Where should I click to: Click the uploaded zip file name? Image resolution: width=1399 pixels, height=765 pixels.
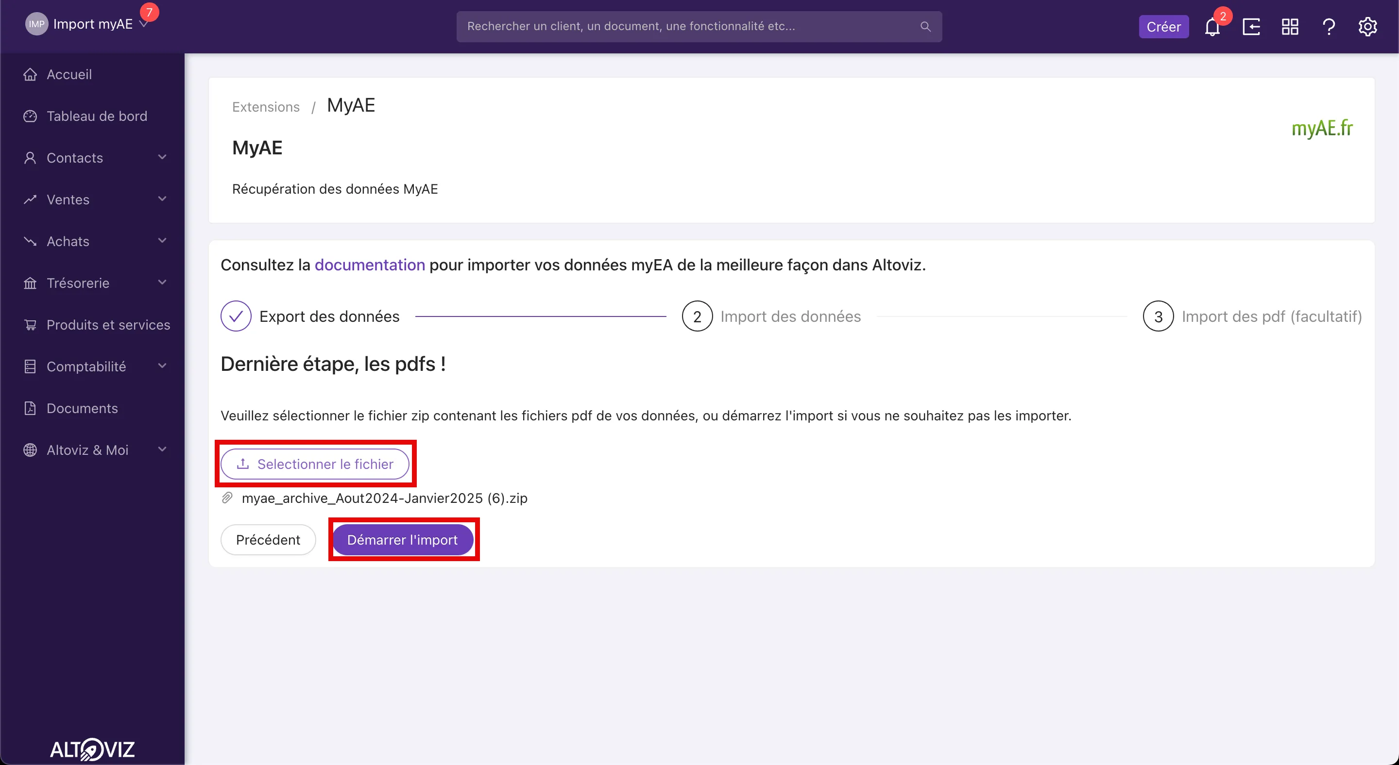point(385,498)
